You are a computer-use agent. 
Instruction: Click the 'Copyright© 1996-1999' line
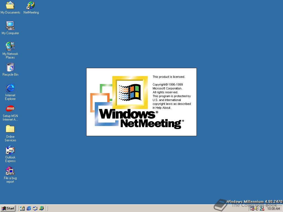click(168, 84)
